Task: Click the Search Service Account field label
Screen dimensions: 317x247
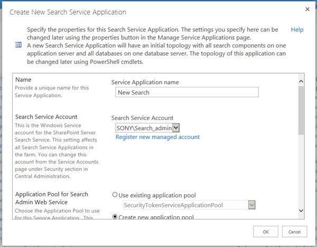Action: pyautogui.click(x=142, y=118)
